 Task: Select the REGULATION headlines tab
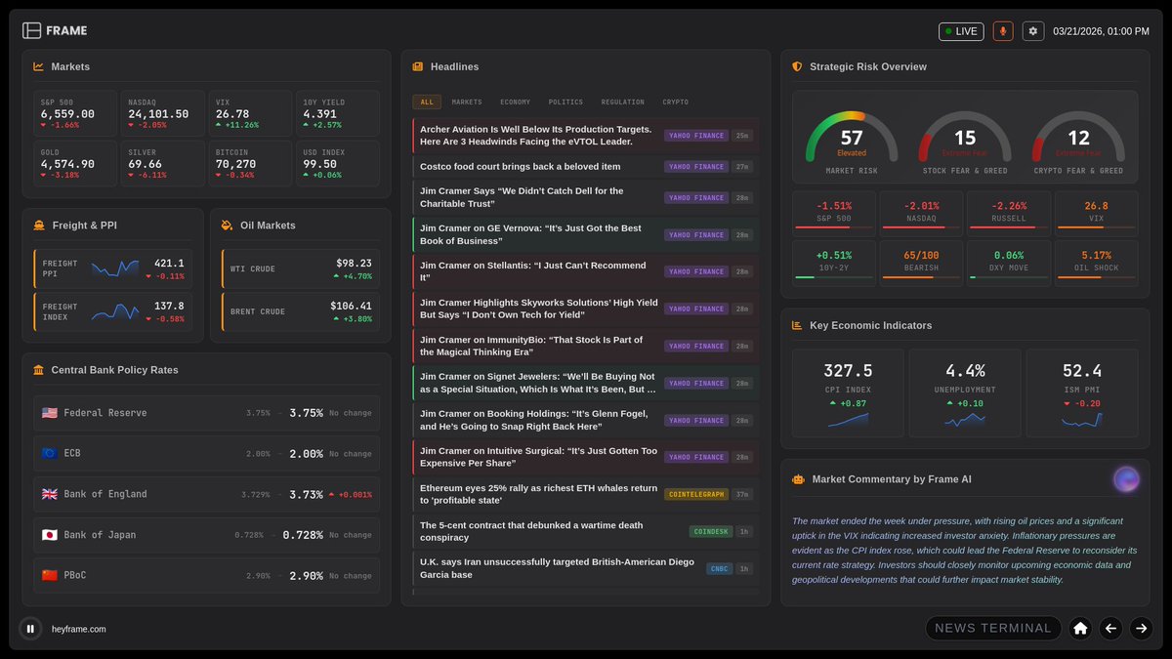[x=623, y=102]
